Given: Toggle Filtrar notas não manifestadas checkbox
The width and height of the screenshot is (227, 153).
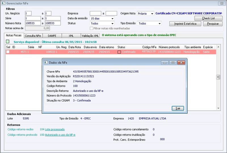Looking at the screenshot, I should [91, 29].
